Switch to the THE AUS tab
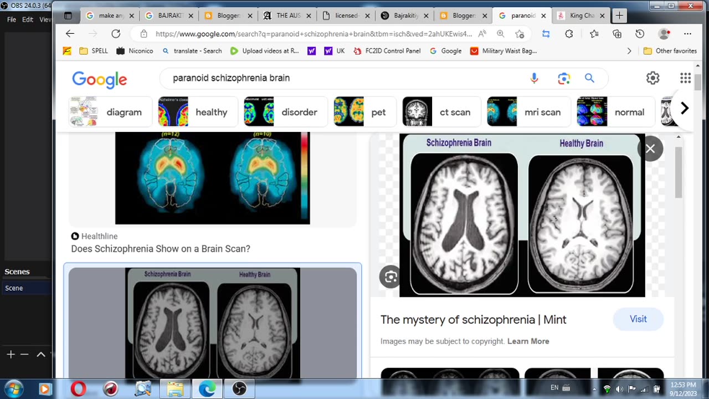Viewport: 709px width, 399px height. point(287,16)
